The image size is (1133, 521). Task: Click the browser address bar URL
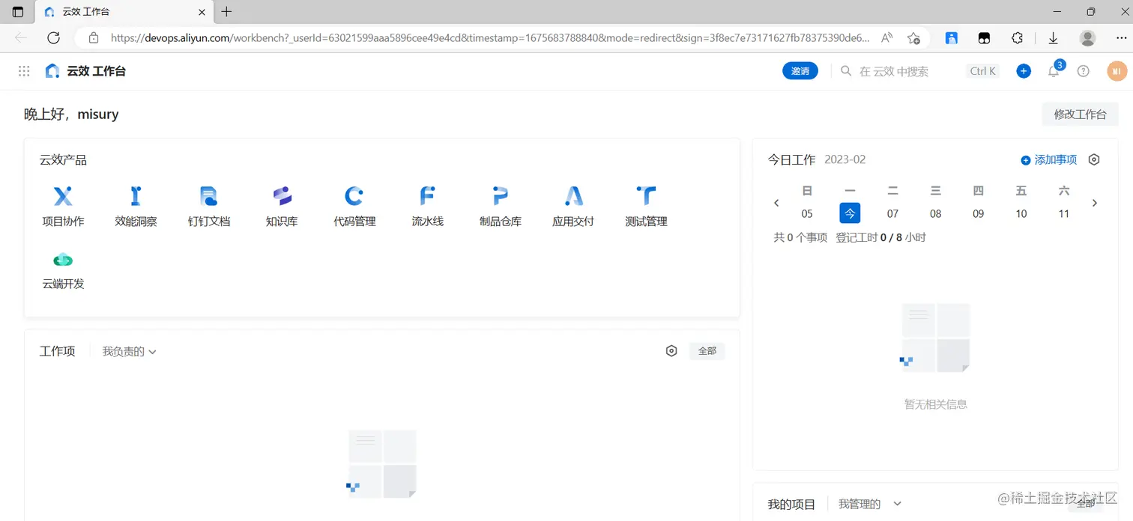tap(490, 37)
